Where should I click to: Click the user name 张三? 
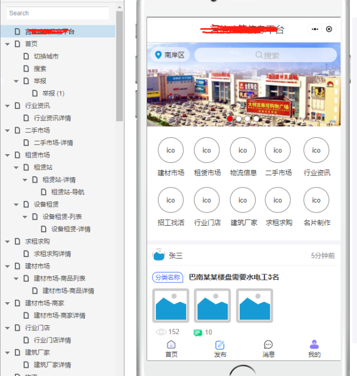pyautogui.click(x=176, y=255)
